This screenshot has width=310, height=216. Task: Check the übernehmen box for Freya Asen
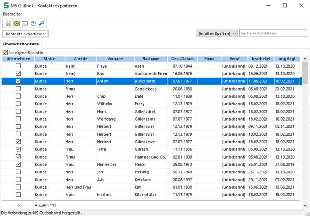[x=18, y=66]
